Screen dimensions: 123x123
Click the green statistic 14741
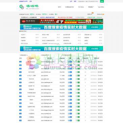click(44, 14)
